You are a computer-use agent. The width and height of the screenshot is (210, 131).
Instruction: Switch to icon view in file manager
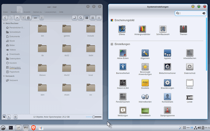[87, 18]
